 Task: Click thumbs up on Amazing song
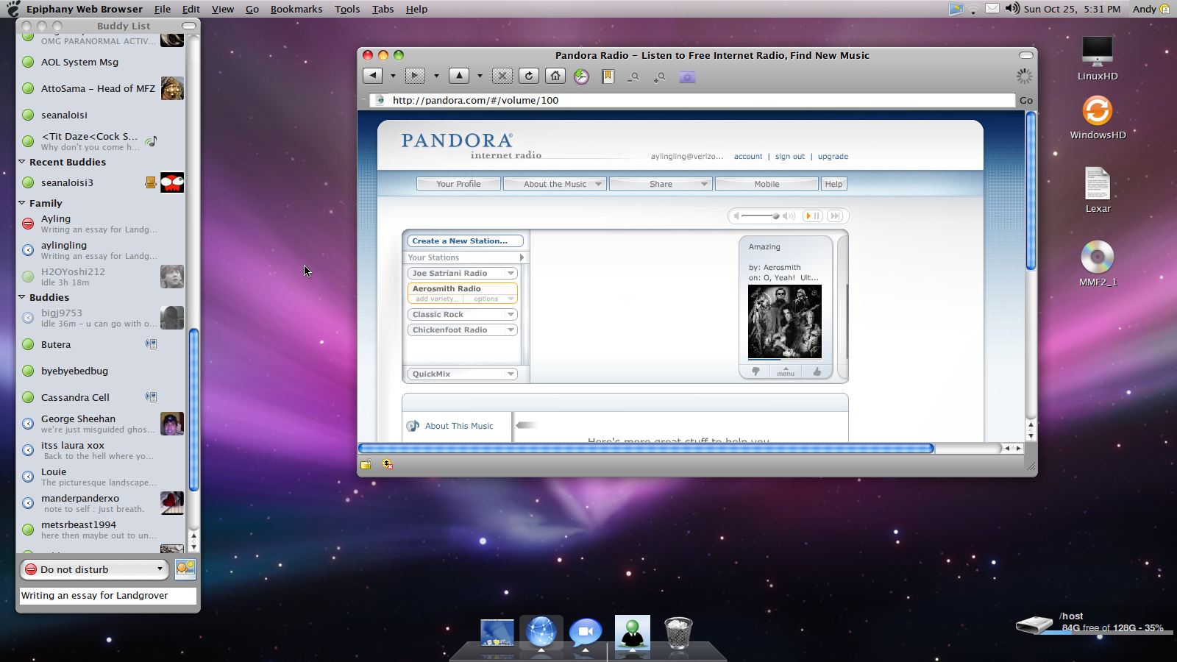tap(817, 372)
